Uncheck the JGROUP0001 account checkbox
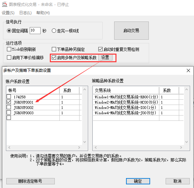 [9, 102]
